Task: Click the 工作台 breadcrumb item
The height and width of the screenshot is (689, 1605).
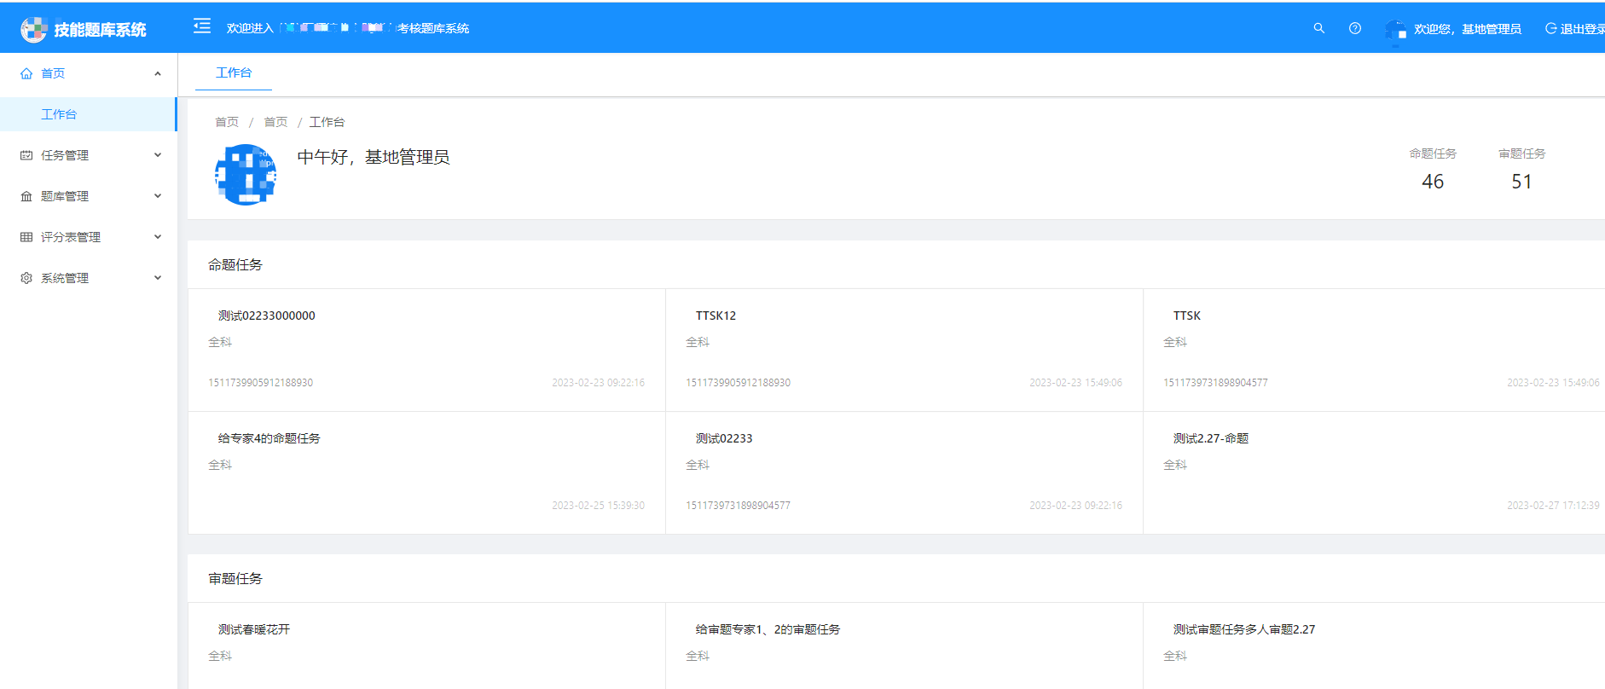Action: point(327,122)
